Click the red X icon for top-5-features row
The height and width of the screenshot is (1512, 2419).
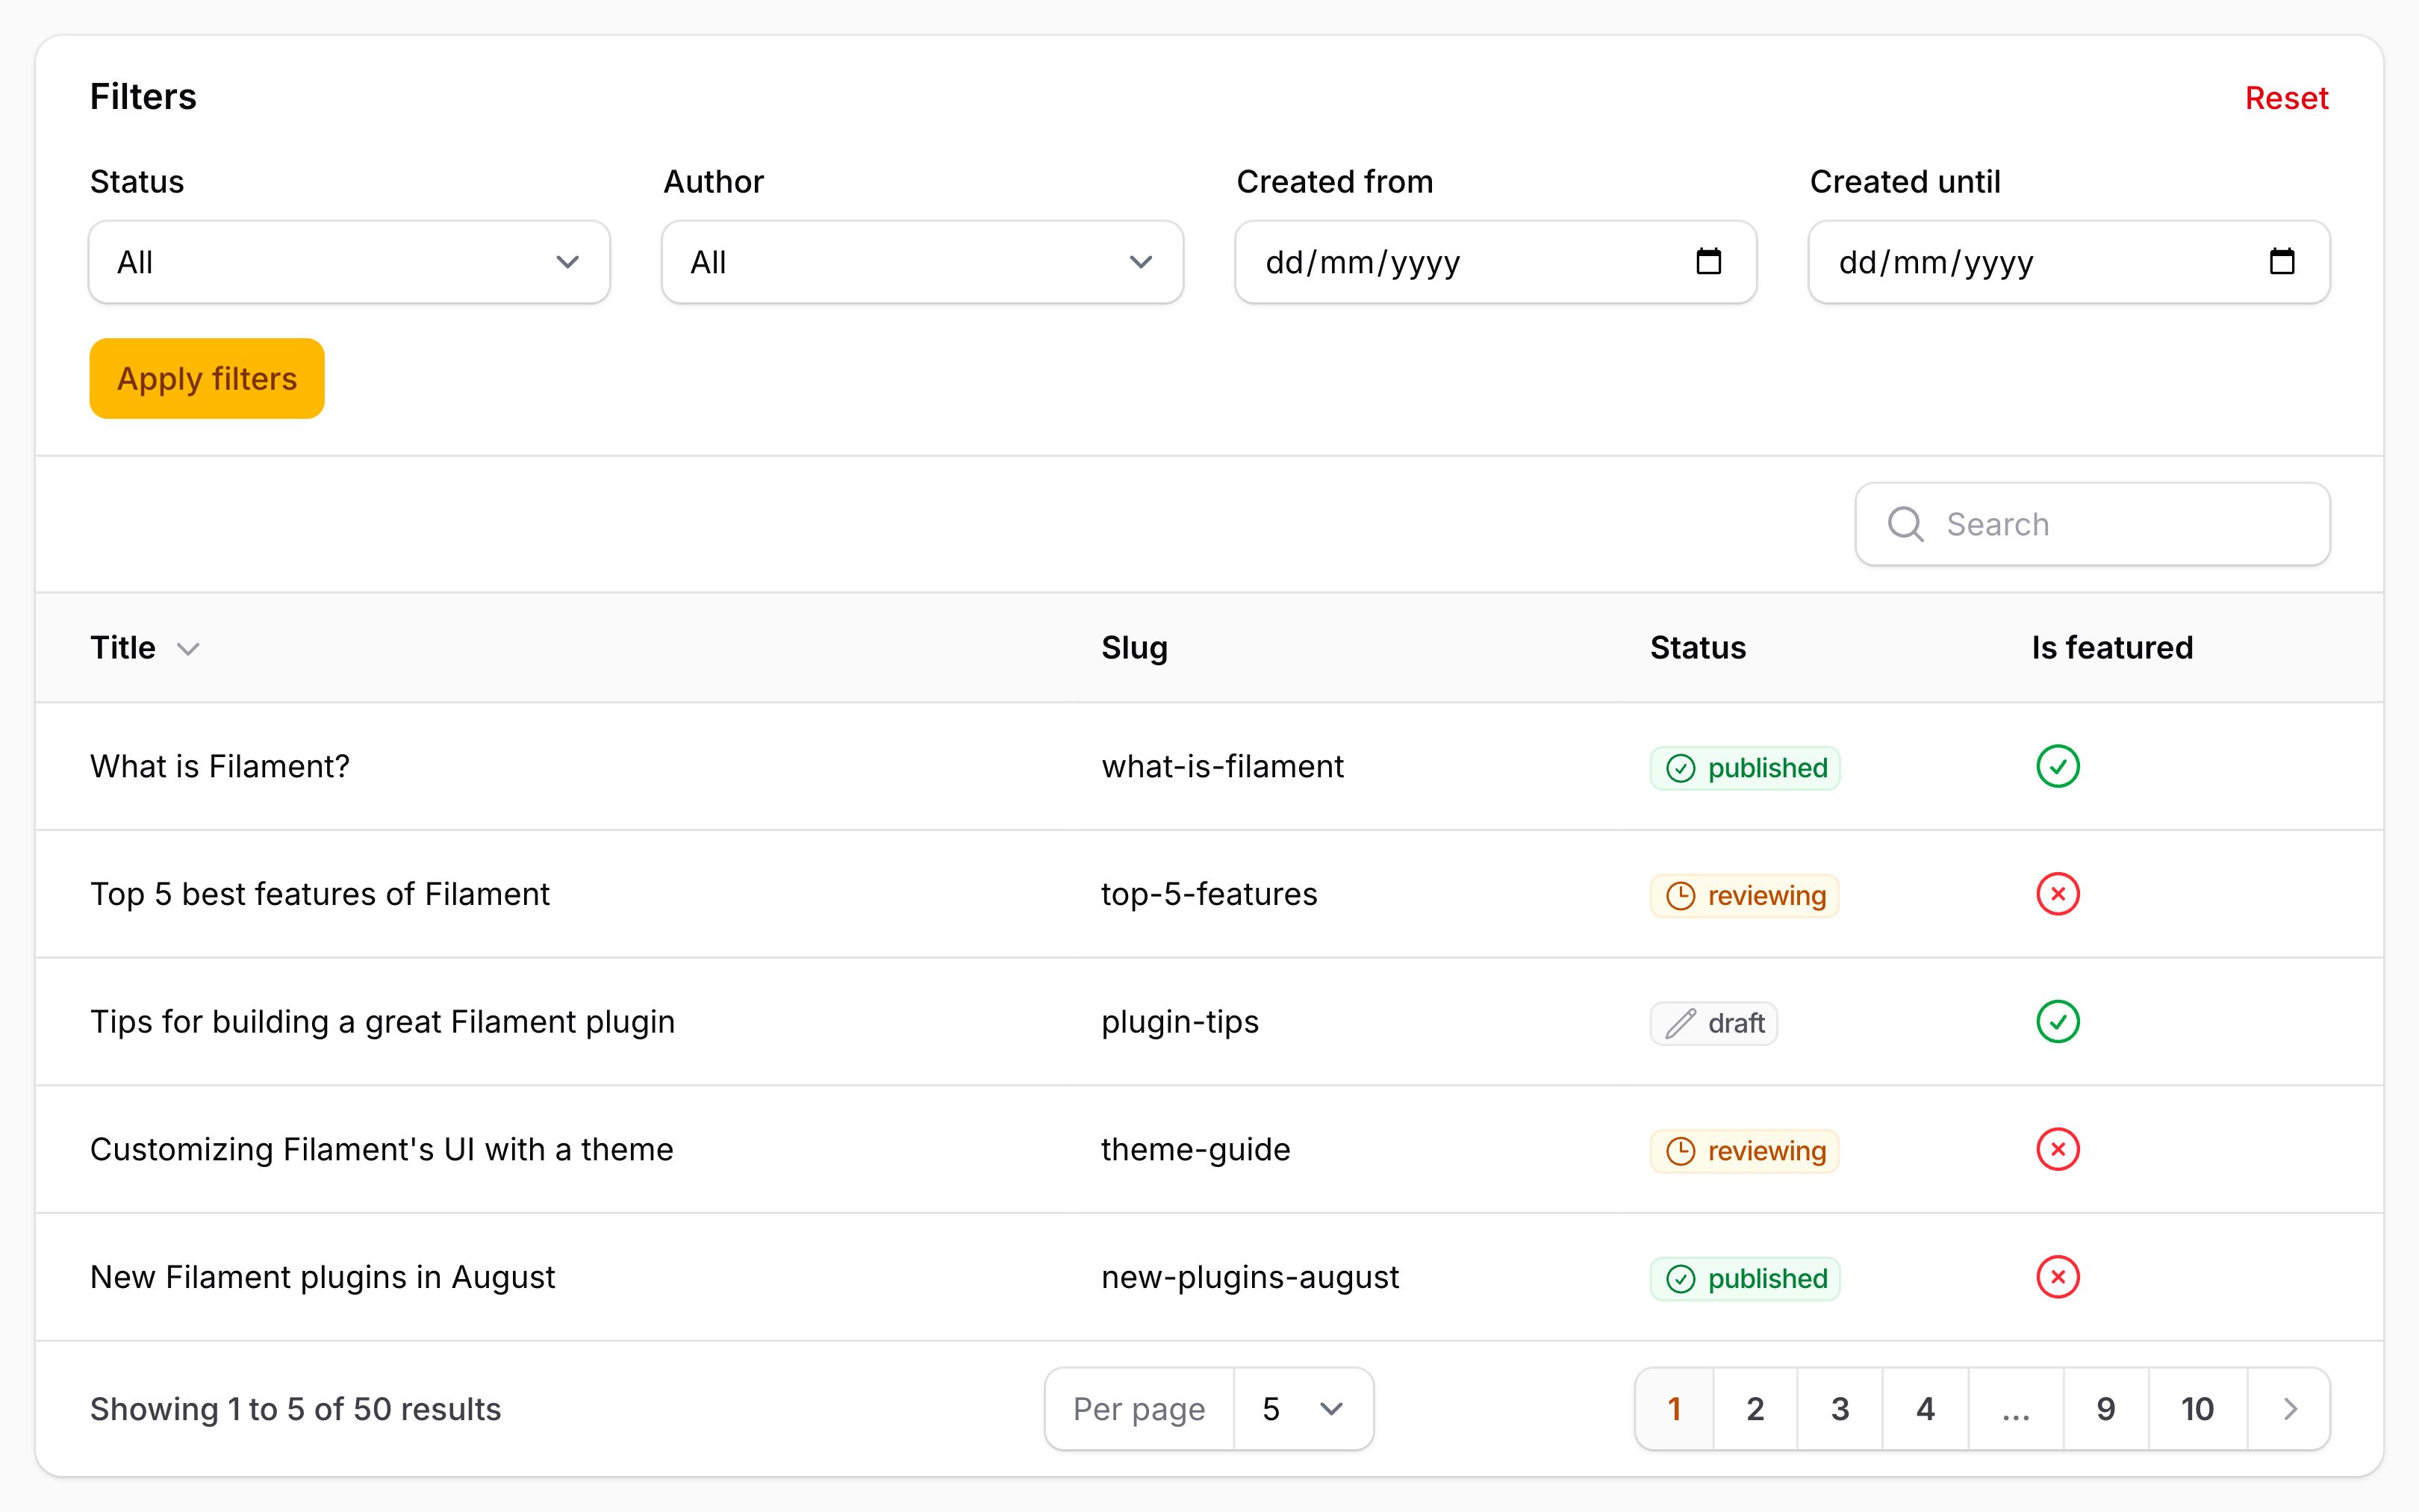coord(2058,894)
